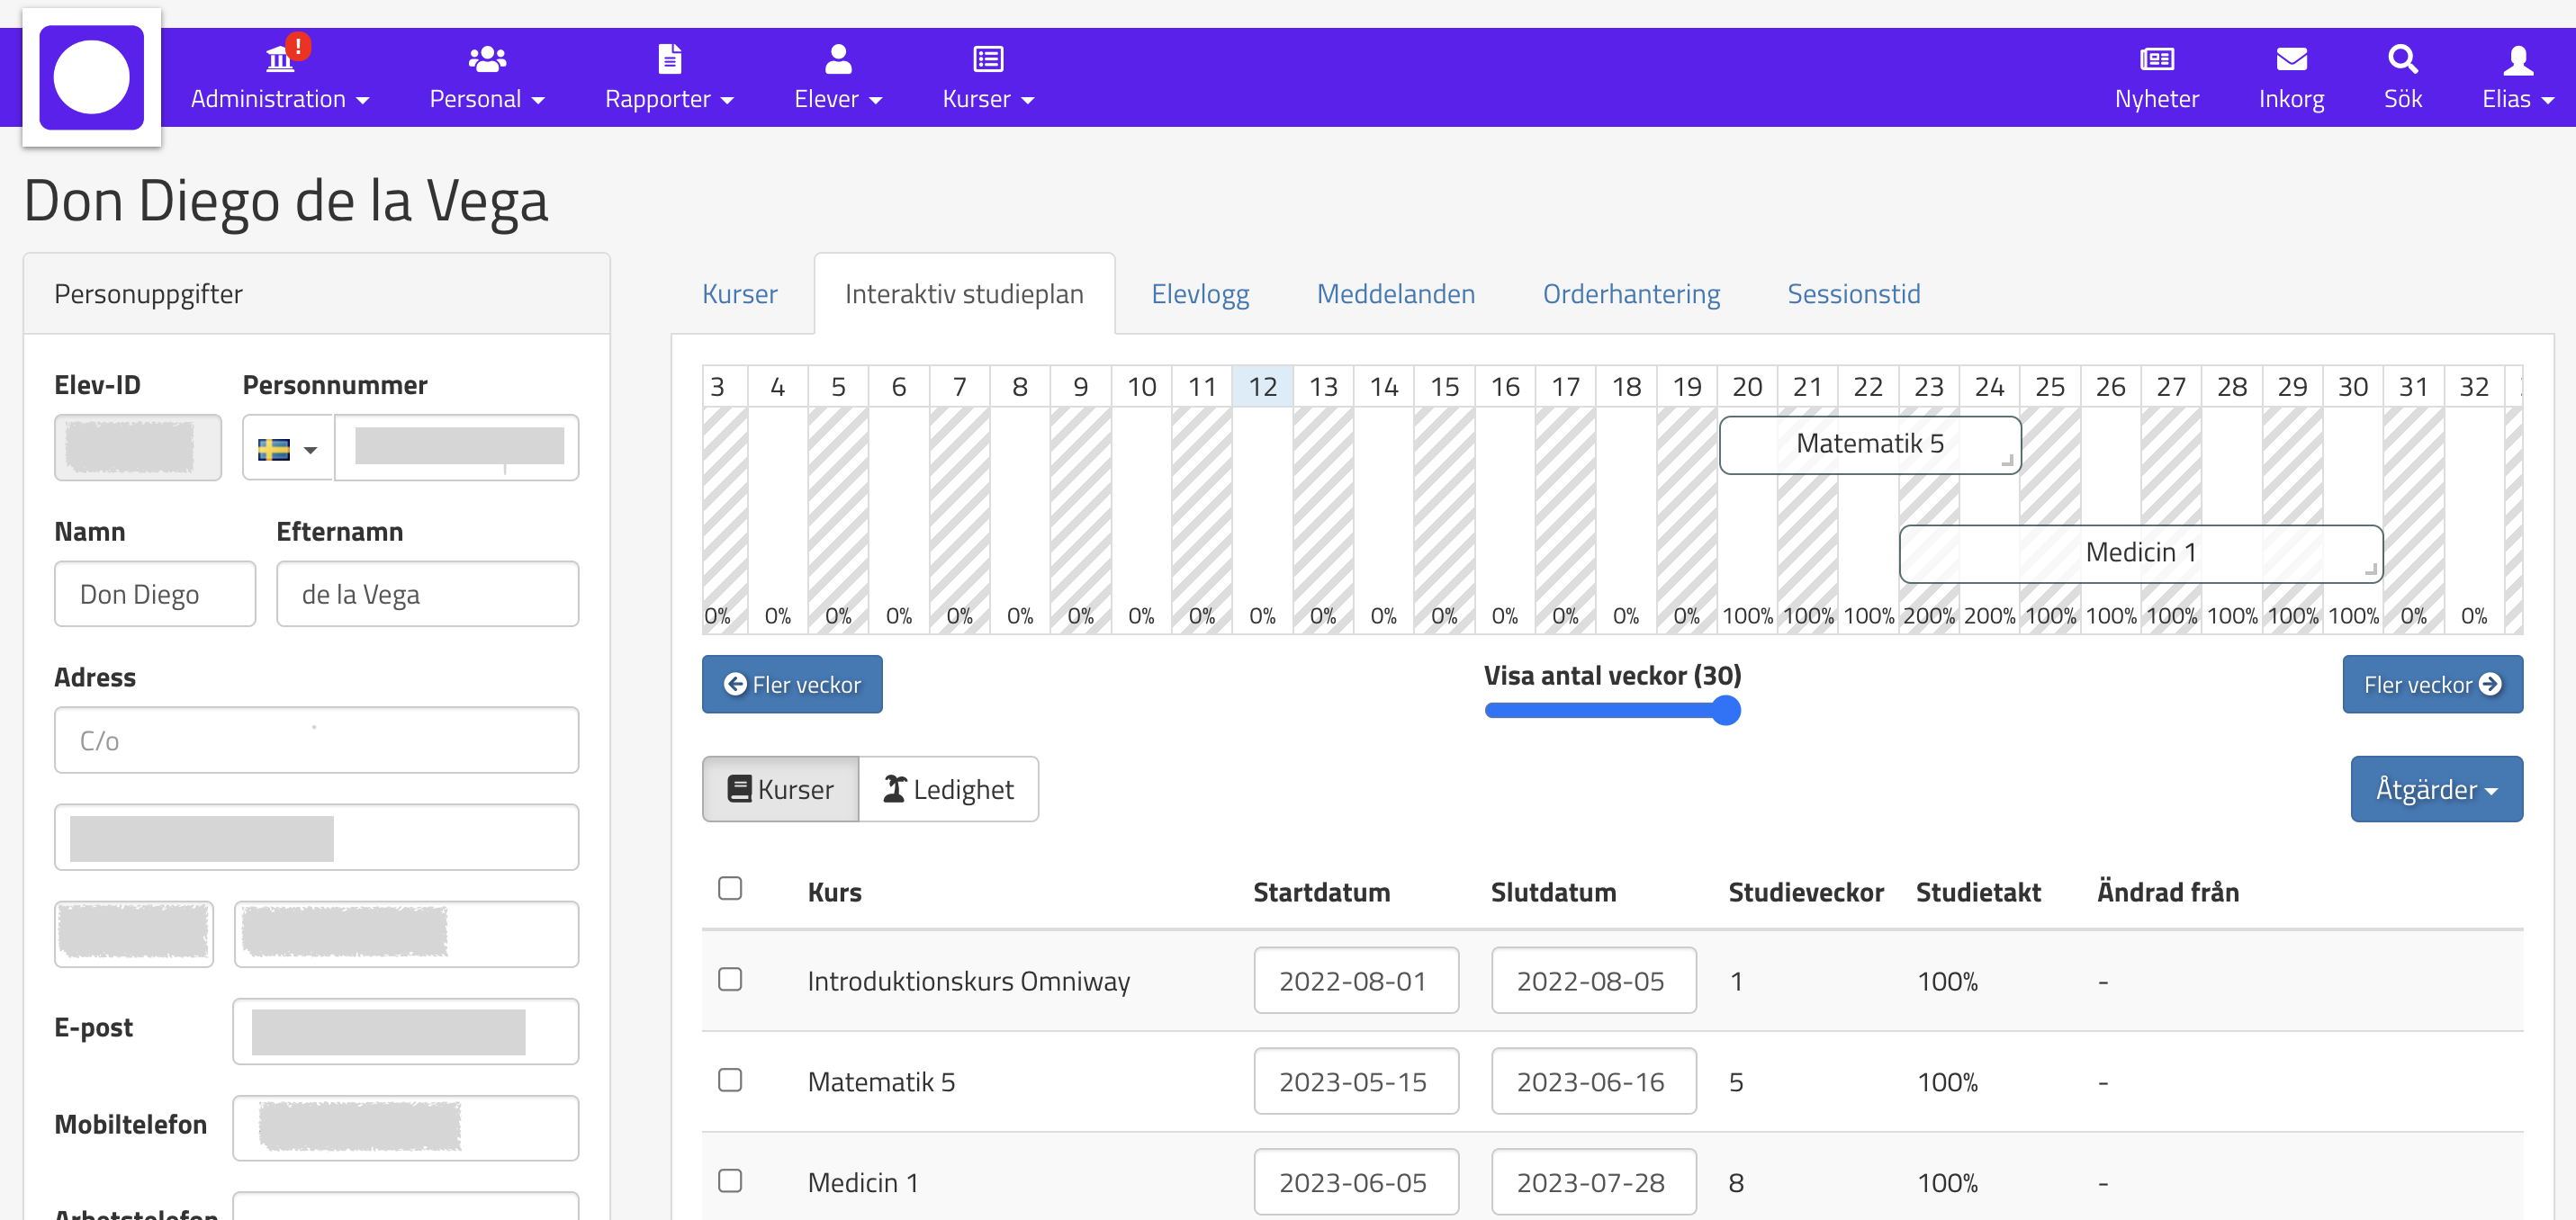
Task: Toggle the select-all checkbox in the table header
Action: (x=730, y=888)
